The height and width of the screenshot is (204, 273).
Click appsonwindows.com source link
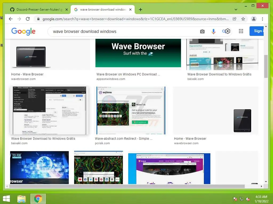(x=111, y=79)
